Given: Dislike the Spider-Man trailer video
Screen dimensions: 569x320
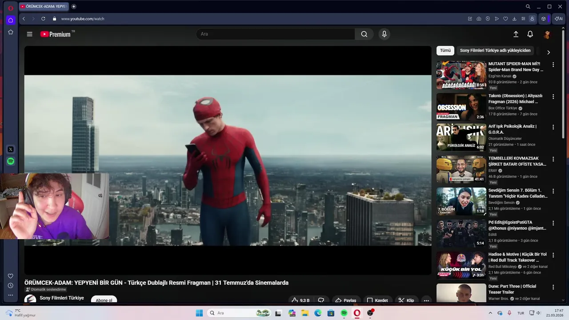Looking at the screenshot, I should [x=321, y=300].
